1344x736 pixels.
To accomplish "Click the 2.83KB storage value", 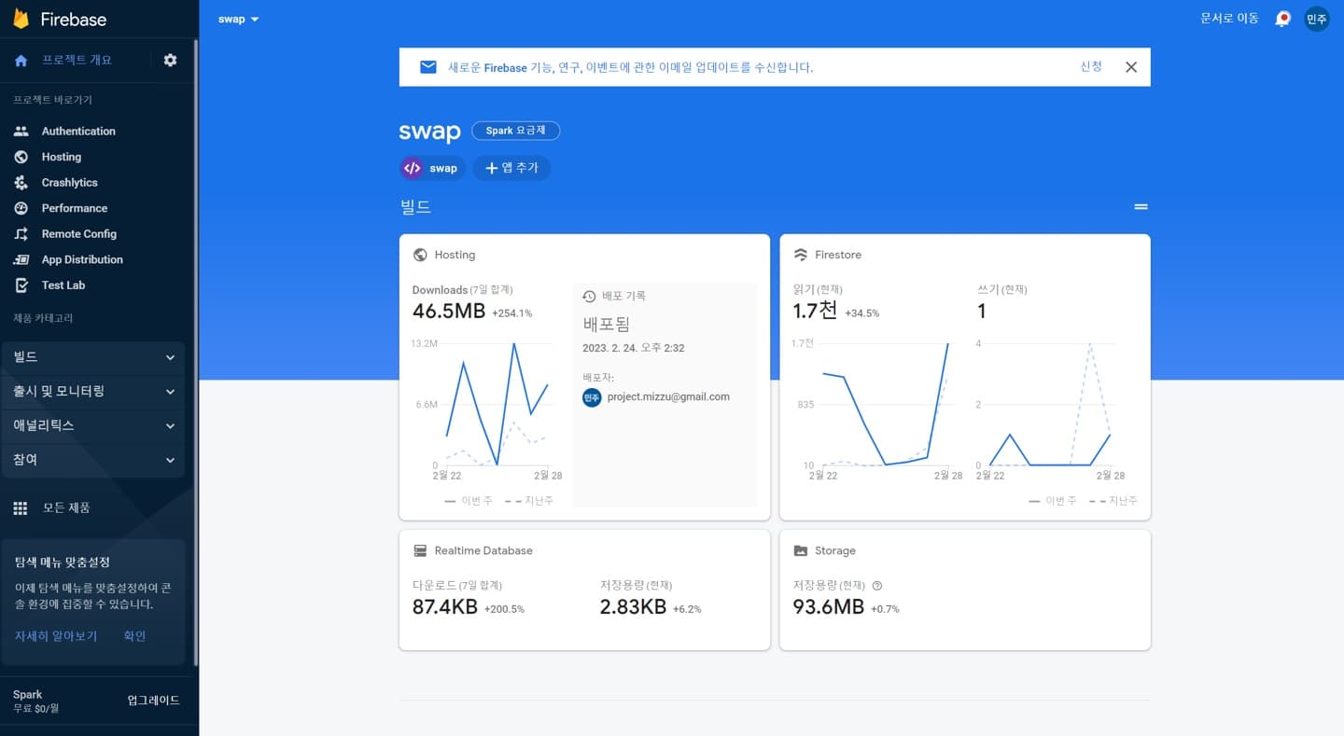I will tap(633, 607).
